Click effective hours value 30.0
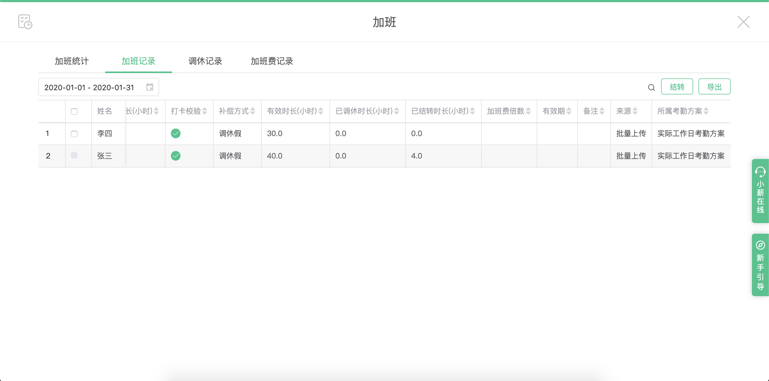This screenshot has width=769, height=381. pyautogui.click(x=275, y=133)
